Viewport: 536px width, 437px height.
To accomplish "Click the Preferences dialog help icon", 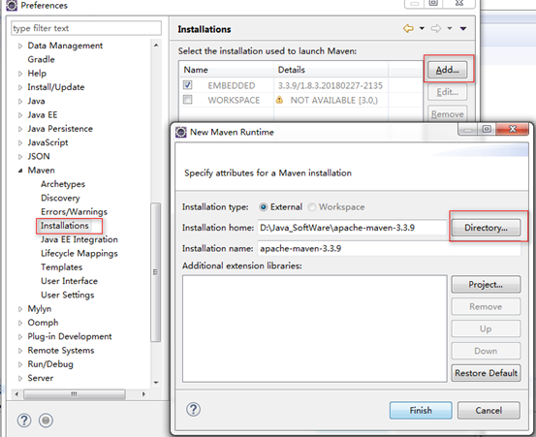I will (x=24, y=421).
